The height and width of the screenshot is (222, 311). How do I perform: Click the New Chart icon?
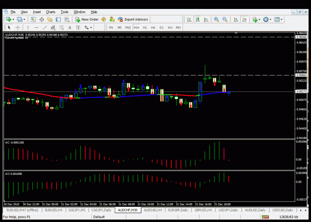point(8,19)
